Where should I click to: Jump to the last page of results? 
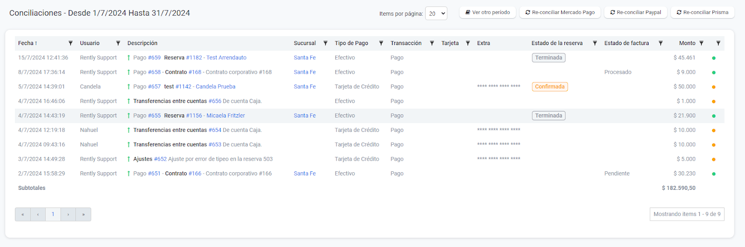pyautogui.click(x=83, y=214)
